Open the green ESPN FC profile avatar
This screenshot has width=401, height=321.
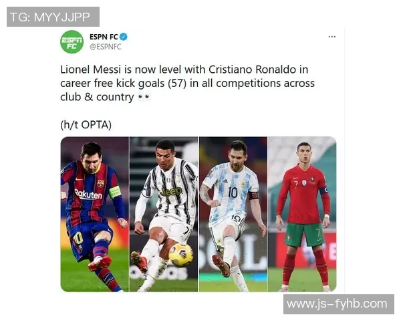72,41
